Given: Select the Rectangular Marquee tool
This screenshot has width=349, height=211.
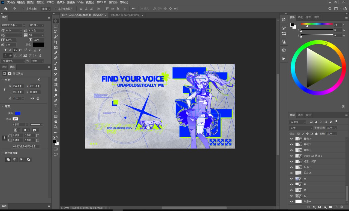Looking at the screenshot, I should coord(56,26).
